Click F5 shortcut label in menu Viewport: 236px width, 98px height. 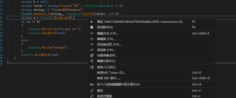[x=193, y=22]
